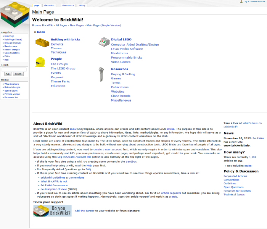
Task: Open Requests for Deletion link
Action: (237, 191)
